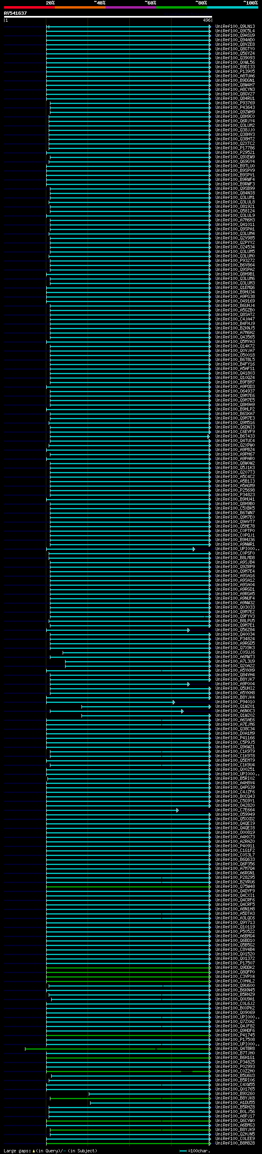Select hit label UniRef100_P43643
This screenshot has height=1154, width=262.
coord(235,108)
